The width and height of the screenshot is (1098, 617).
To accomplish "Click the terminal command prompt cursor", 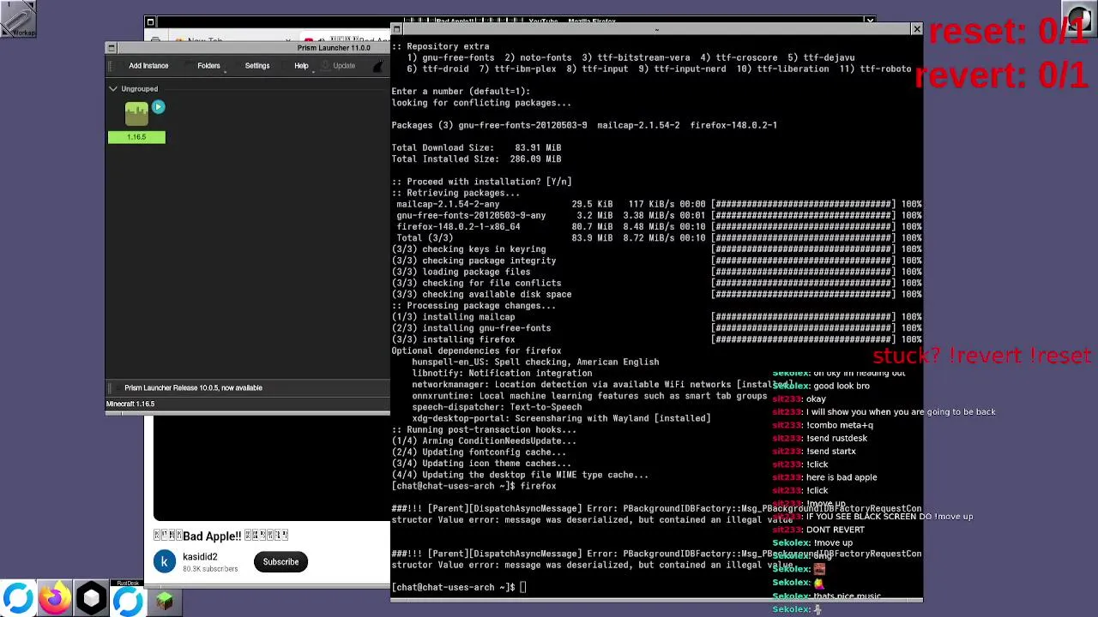I will click(522, 587).
